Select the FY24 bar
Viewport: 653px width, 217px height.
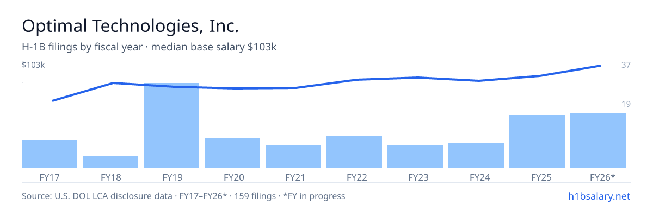476,155
